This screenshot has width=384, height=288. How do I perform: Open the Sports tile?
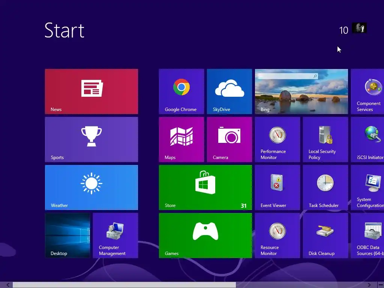91,139
